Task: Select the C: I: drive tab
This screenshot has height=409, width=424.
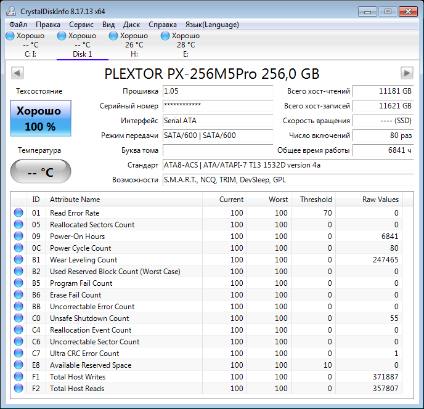Action: (x=31, y=45)
